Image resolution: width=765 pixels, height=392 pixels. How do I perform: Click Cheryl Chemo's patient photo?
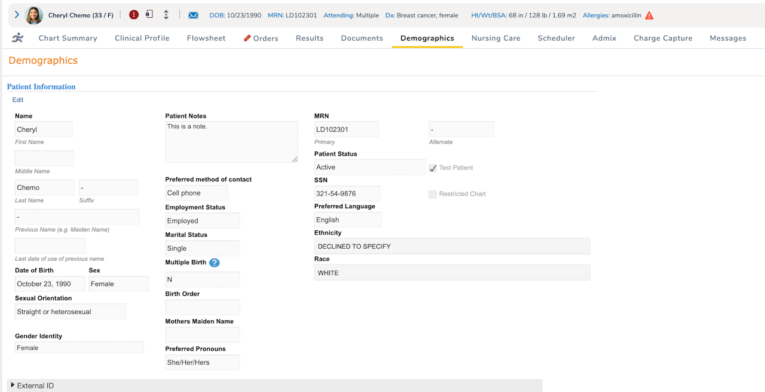34,15
